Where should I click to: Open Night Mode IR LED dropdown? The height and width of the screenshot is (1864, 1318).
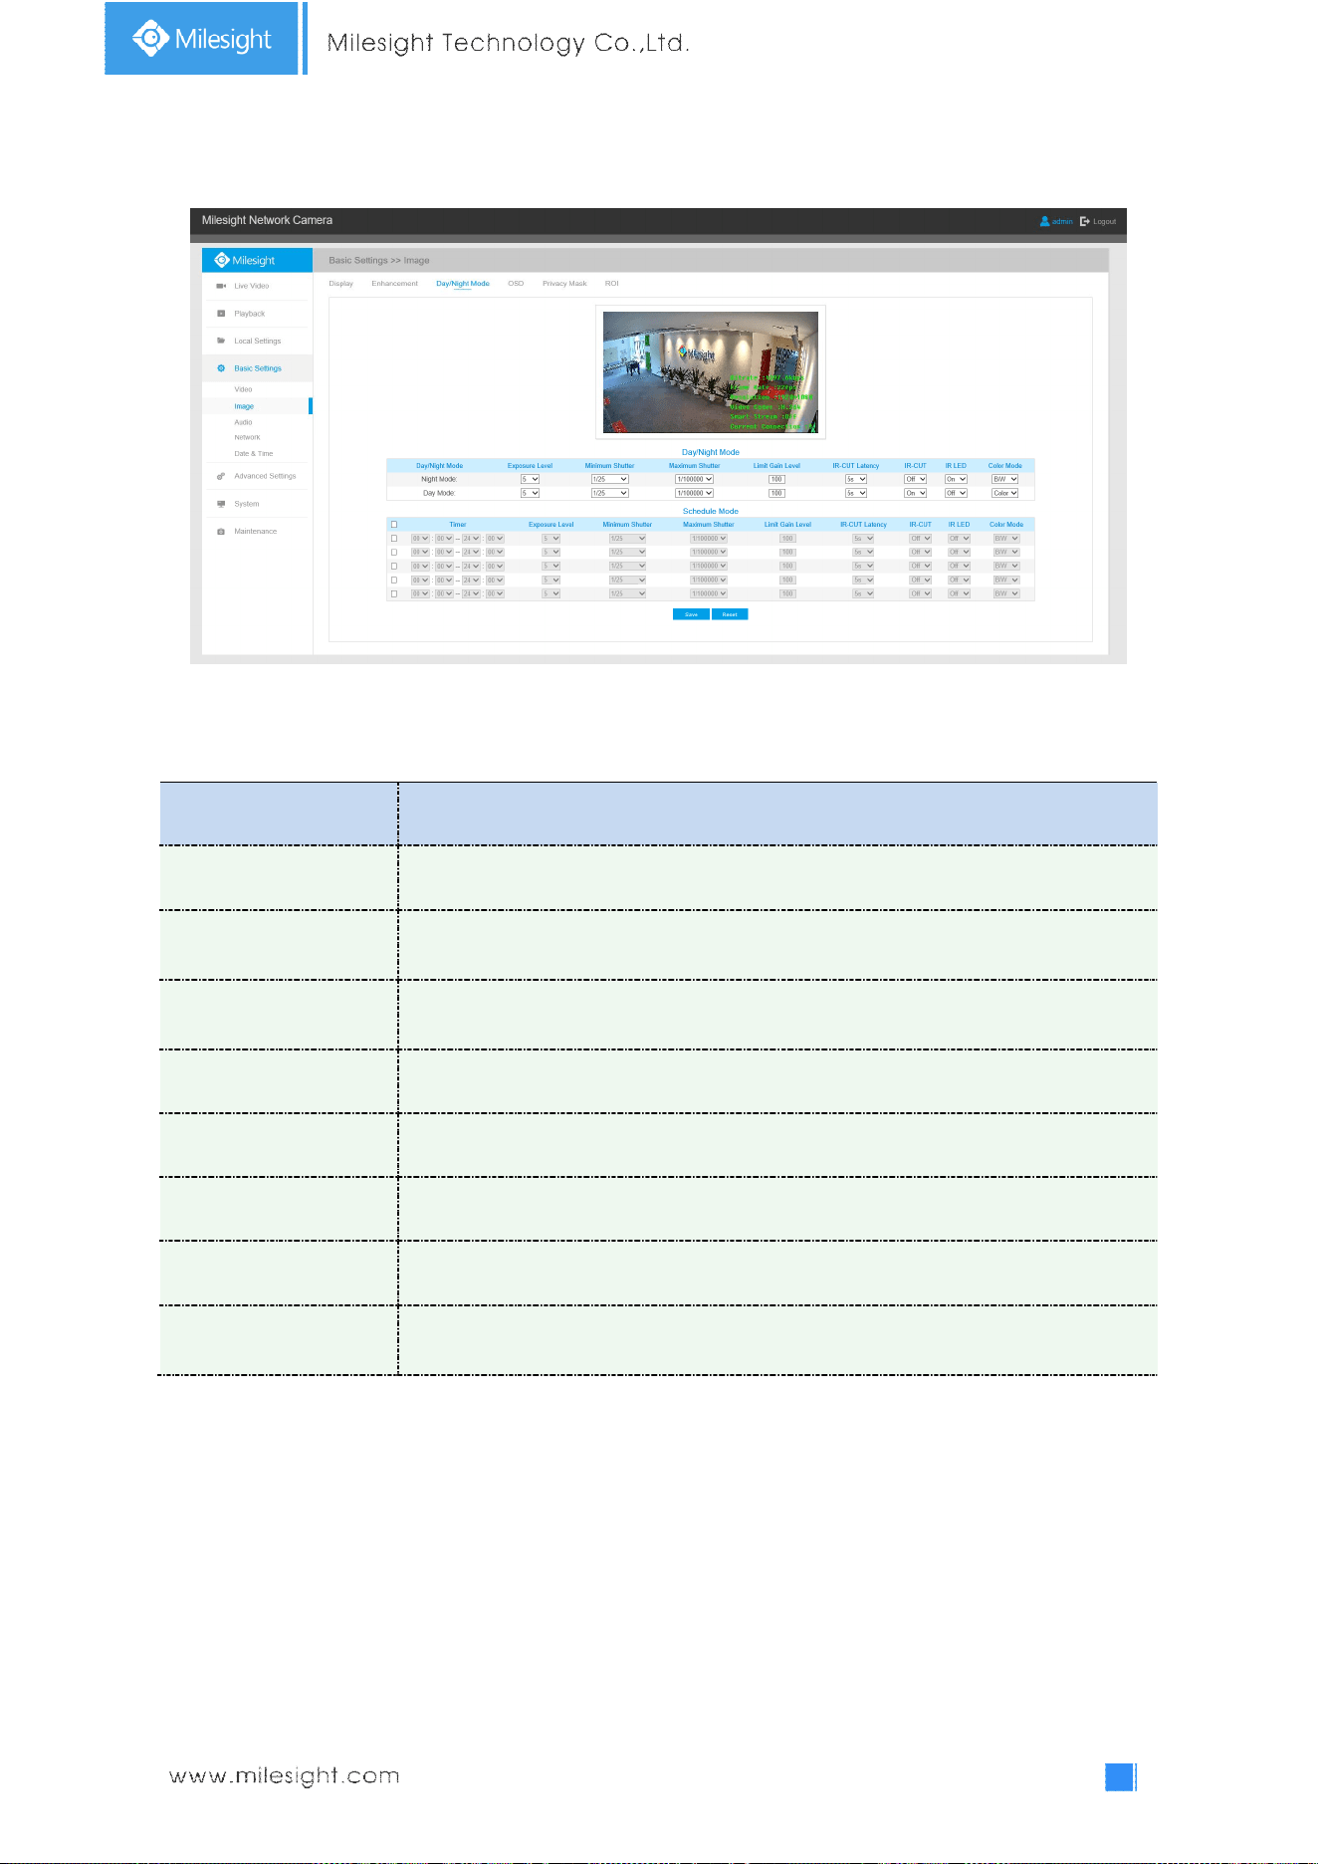click(x=957, y=479)
